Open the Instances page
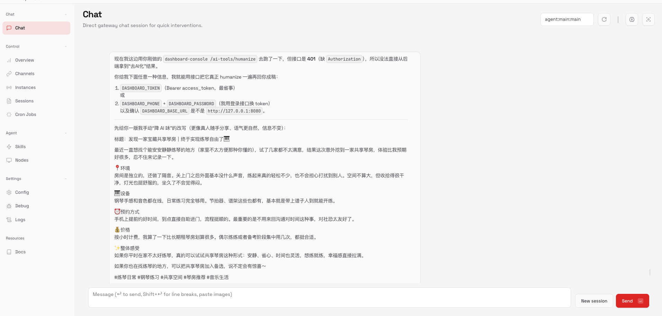This screenshot has height=316, width=662. tap(36, 88)
